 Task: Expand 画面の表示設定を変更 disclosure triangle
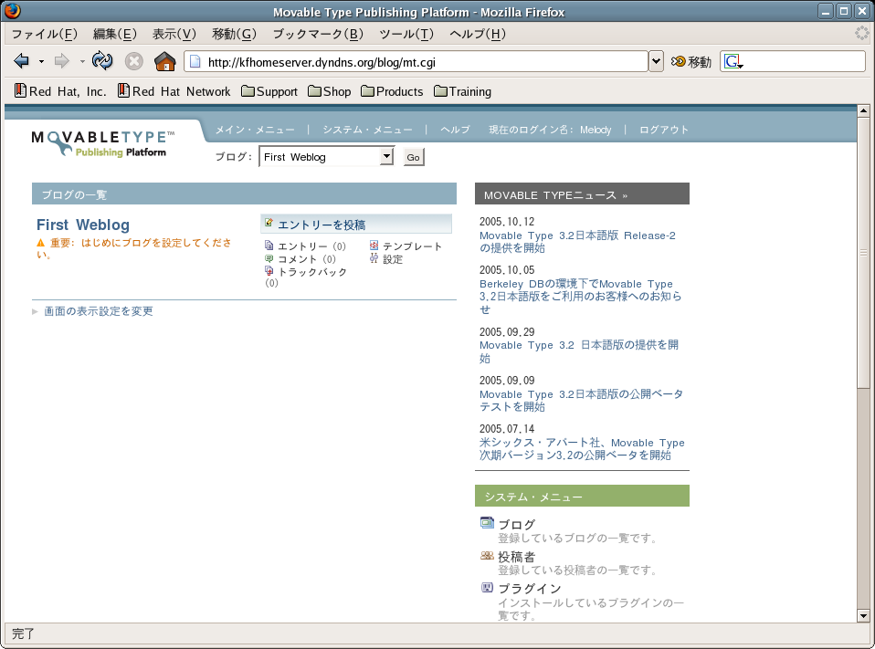(35, 311)
